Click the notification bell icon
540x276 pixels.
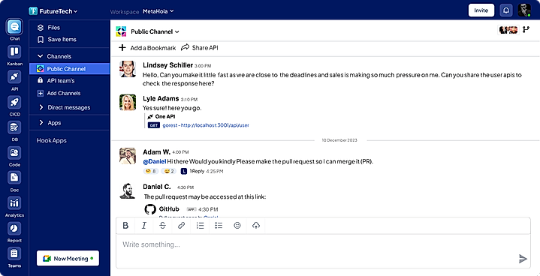[506, 10]
